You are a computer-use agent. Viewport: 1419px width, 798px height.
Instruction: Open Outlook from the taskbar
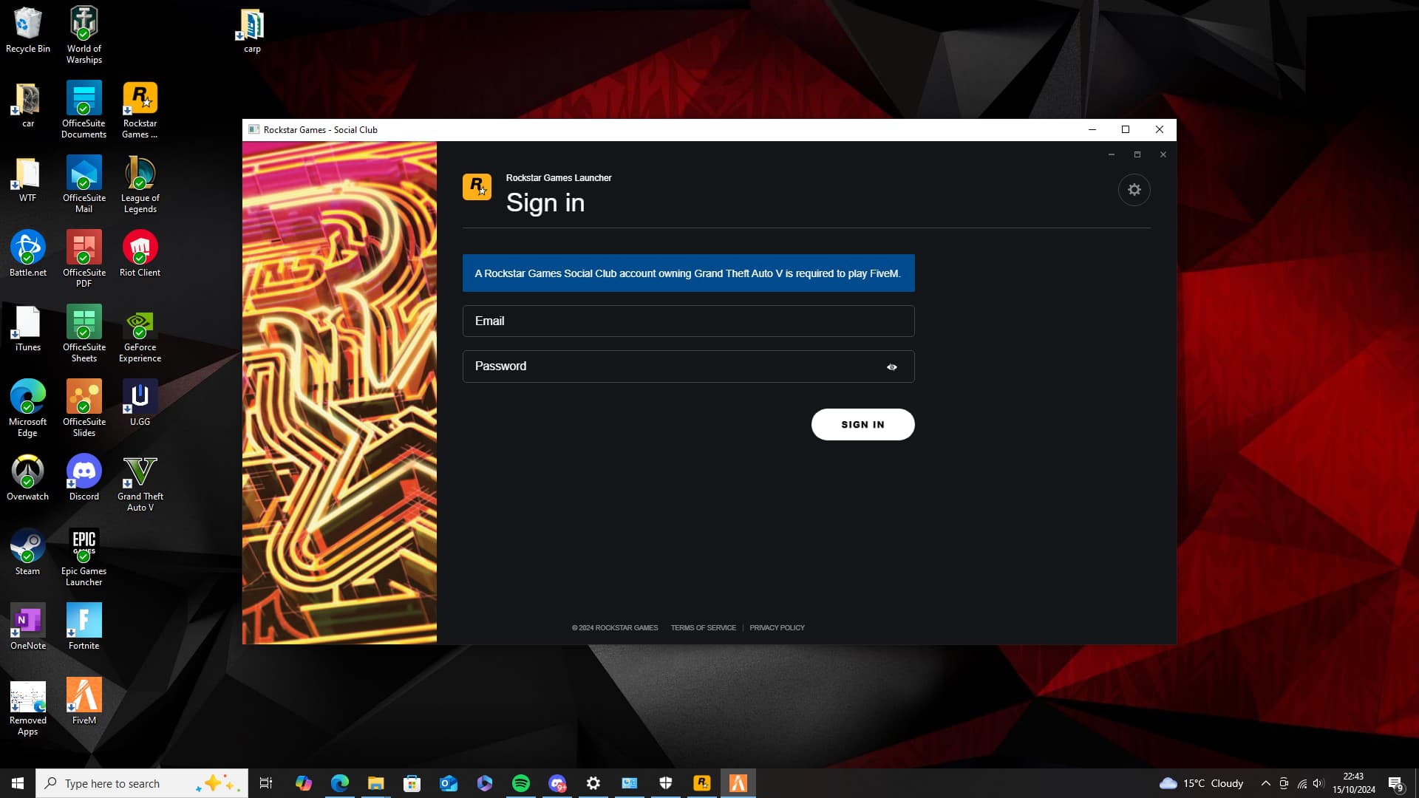pos(448,783)
